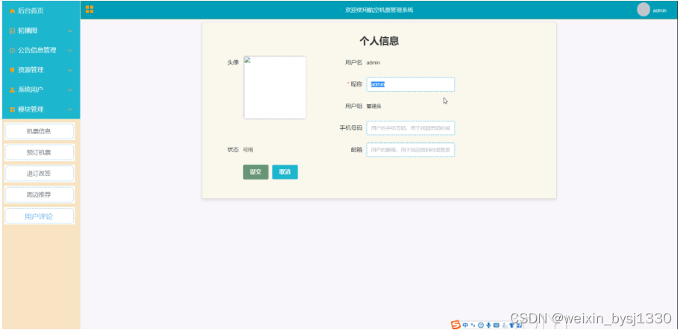
Task: Open the 后台首页 home menu item
Action: 41,11
